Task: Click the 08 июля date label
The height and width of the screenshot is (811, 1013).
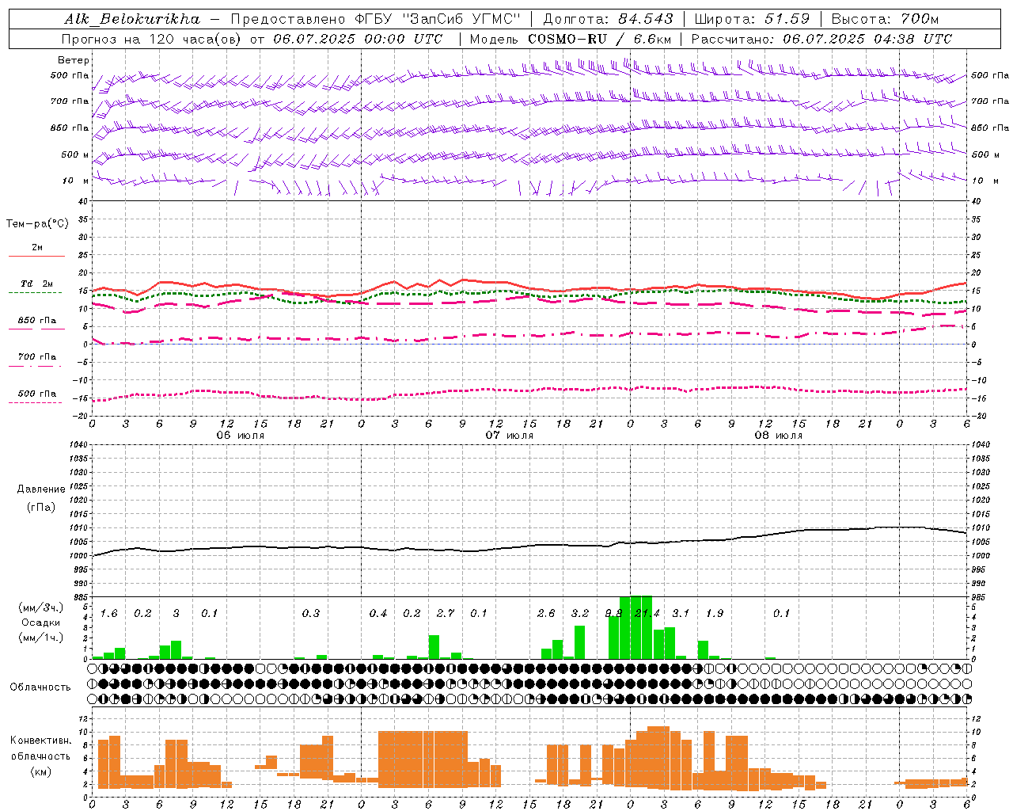Action: click(x=778, y=436)
